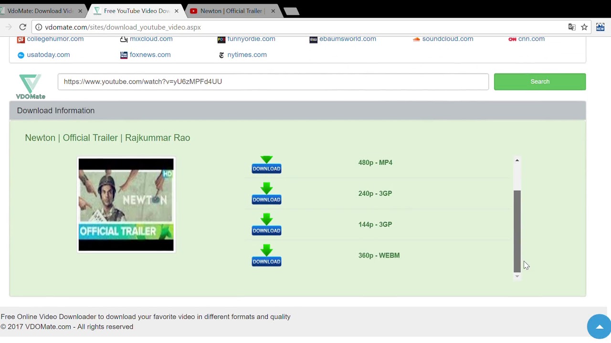Screen dimensions: 611x343
Task: Open funnyordie.com link
Action: tap(251, 39)
